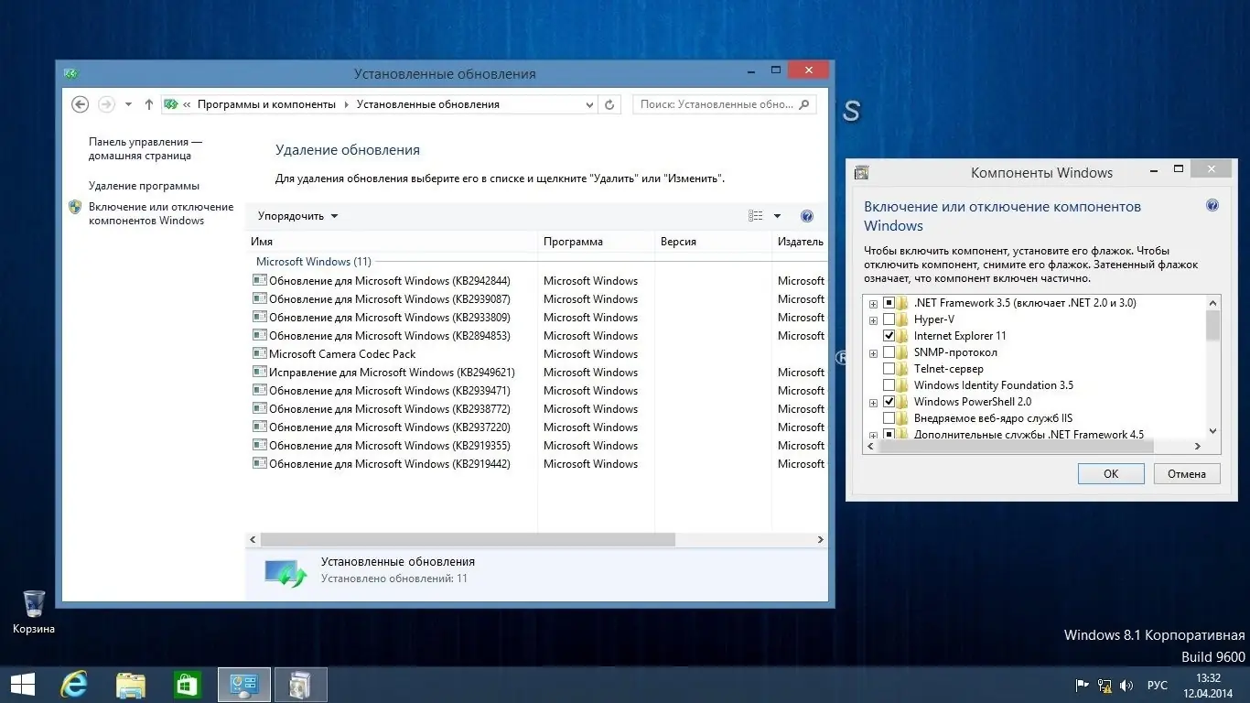Click OK in Компоненты Windows dialog
Viewport: 1250px width, 703px height.
pyautogui.click(x=1111, y=474)
